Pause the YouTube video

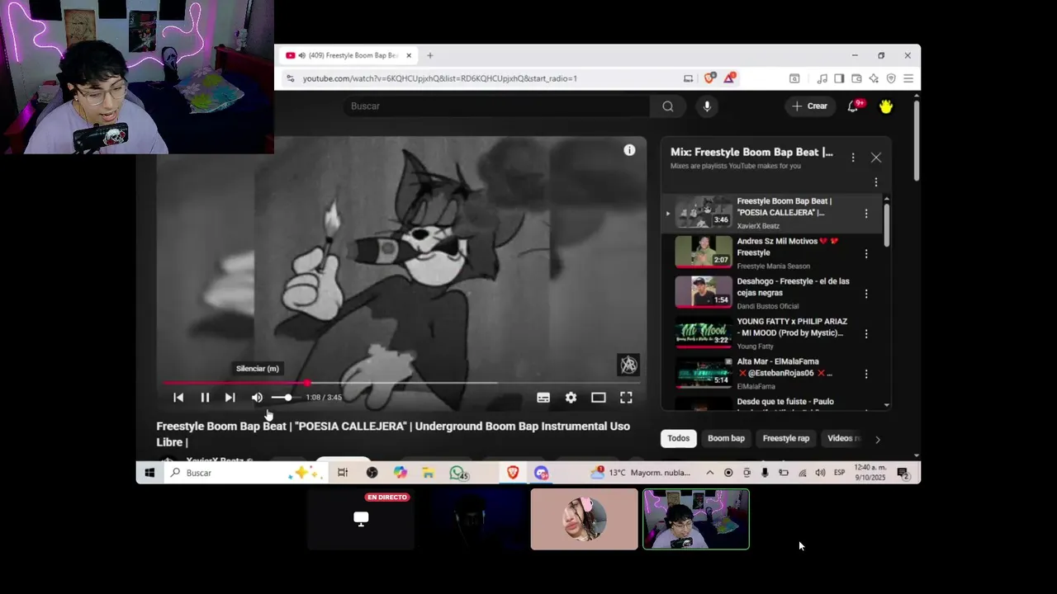[205, 398]
